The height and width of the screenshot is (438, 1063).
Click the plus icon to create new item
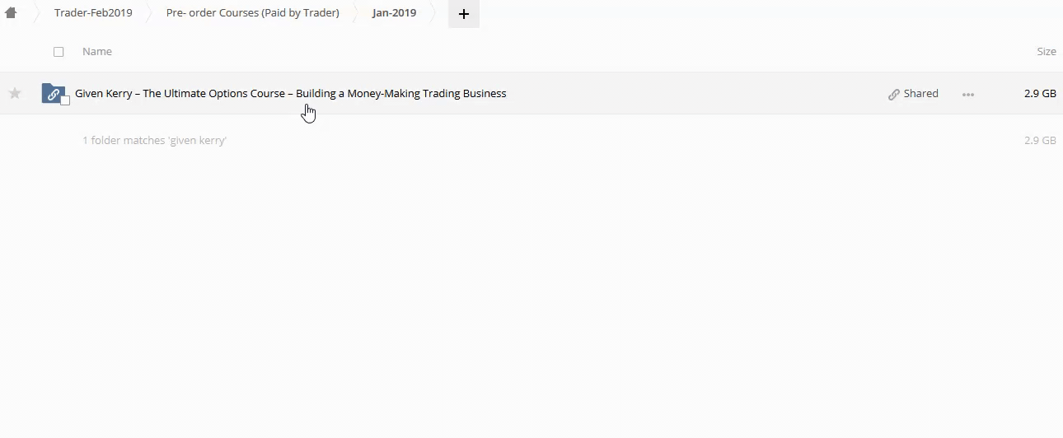[463, 14]
